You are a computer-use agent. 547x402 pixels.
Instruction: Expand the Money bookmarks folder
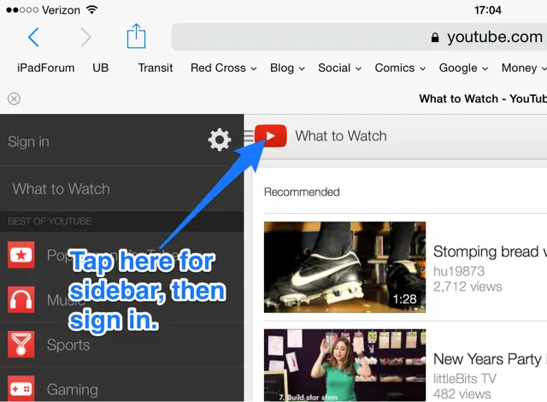(524, 68)
